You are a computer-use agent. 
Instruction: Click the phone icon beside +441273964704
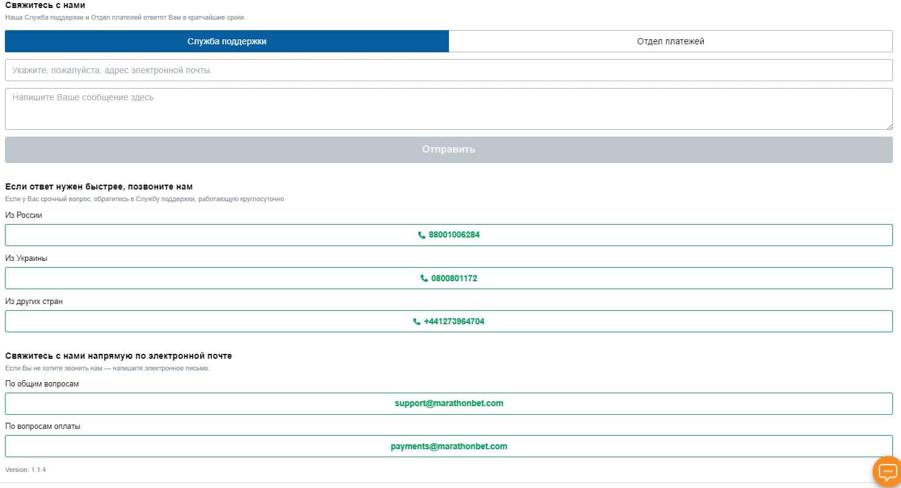click(x=417, y=321)
